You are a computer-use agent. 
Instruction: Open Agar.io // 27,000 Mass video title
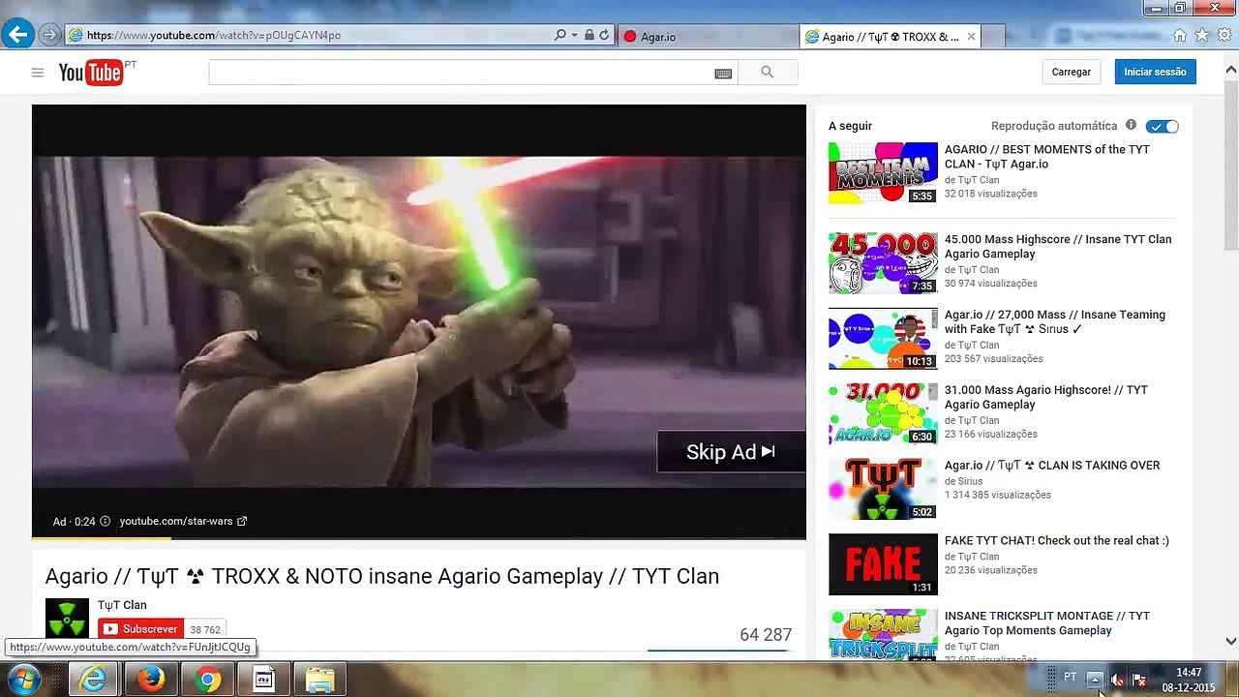pyautogui.click(x=1055, y=322)
